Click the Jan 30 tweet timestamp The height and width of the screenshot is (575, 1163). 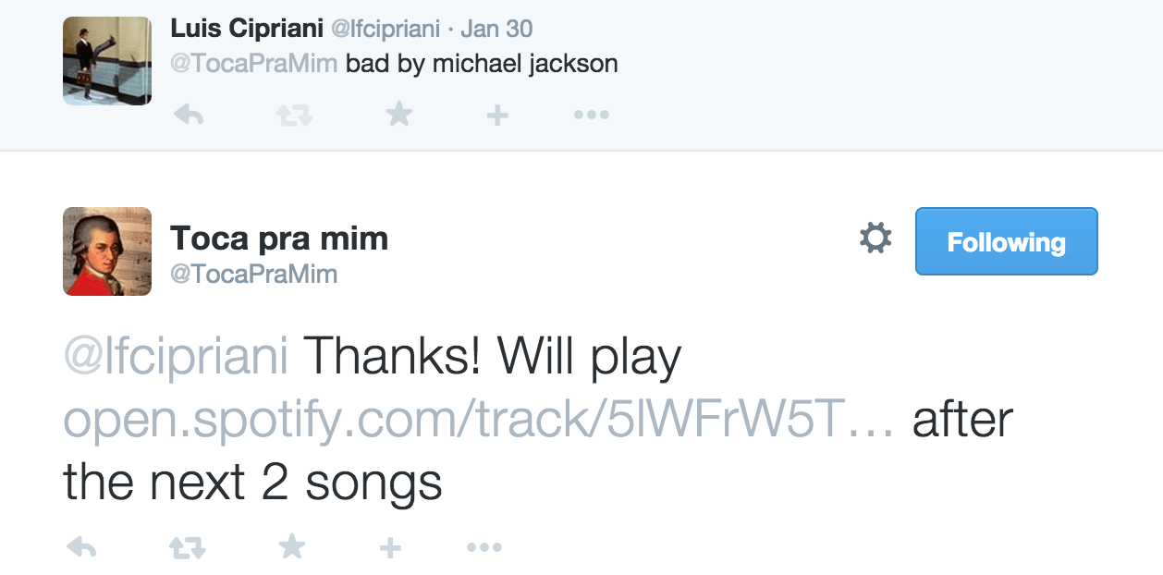coord(496,29)
